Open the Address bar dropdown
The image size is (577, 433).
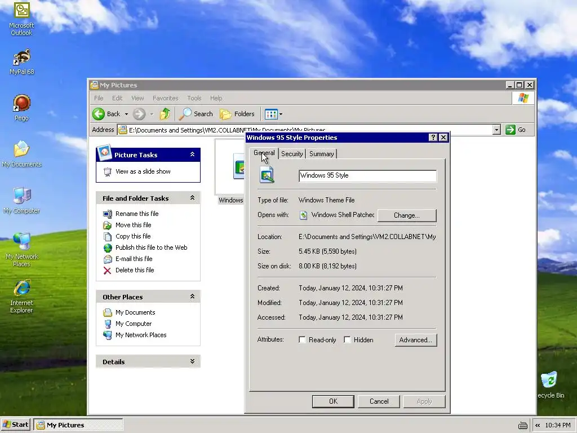496,130
